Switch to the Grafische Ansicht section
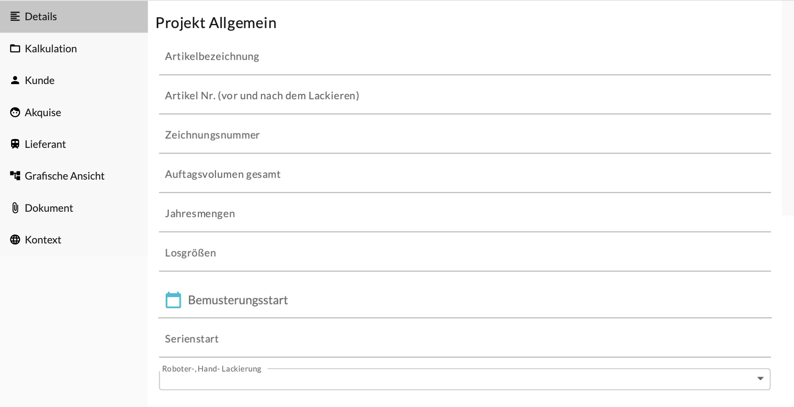Image resolution: width=794 pixels, height=407 pixels. pos(65,176)
